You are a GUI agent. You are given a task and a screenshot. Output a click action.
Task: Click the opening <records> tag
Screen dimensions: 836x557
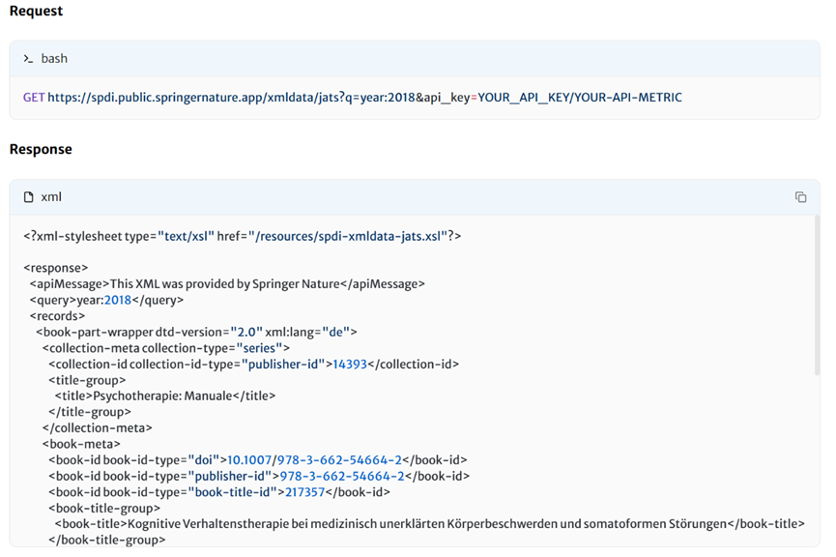58,316
